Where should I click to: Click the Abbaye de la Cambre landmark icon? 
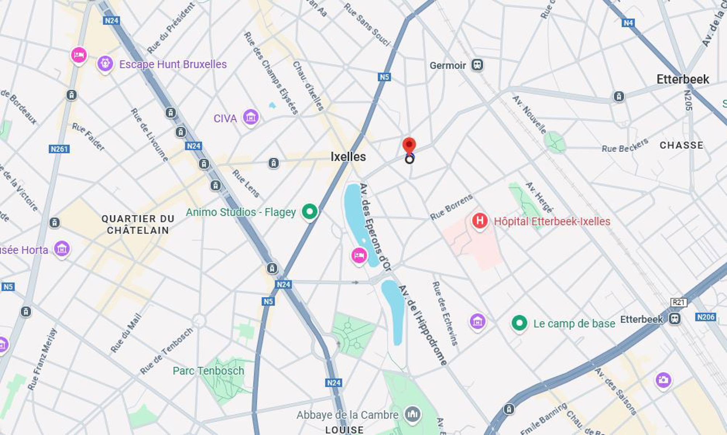click(412, 414)
